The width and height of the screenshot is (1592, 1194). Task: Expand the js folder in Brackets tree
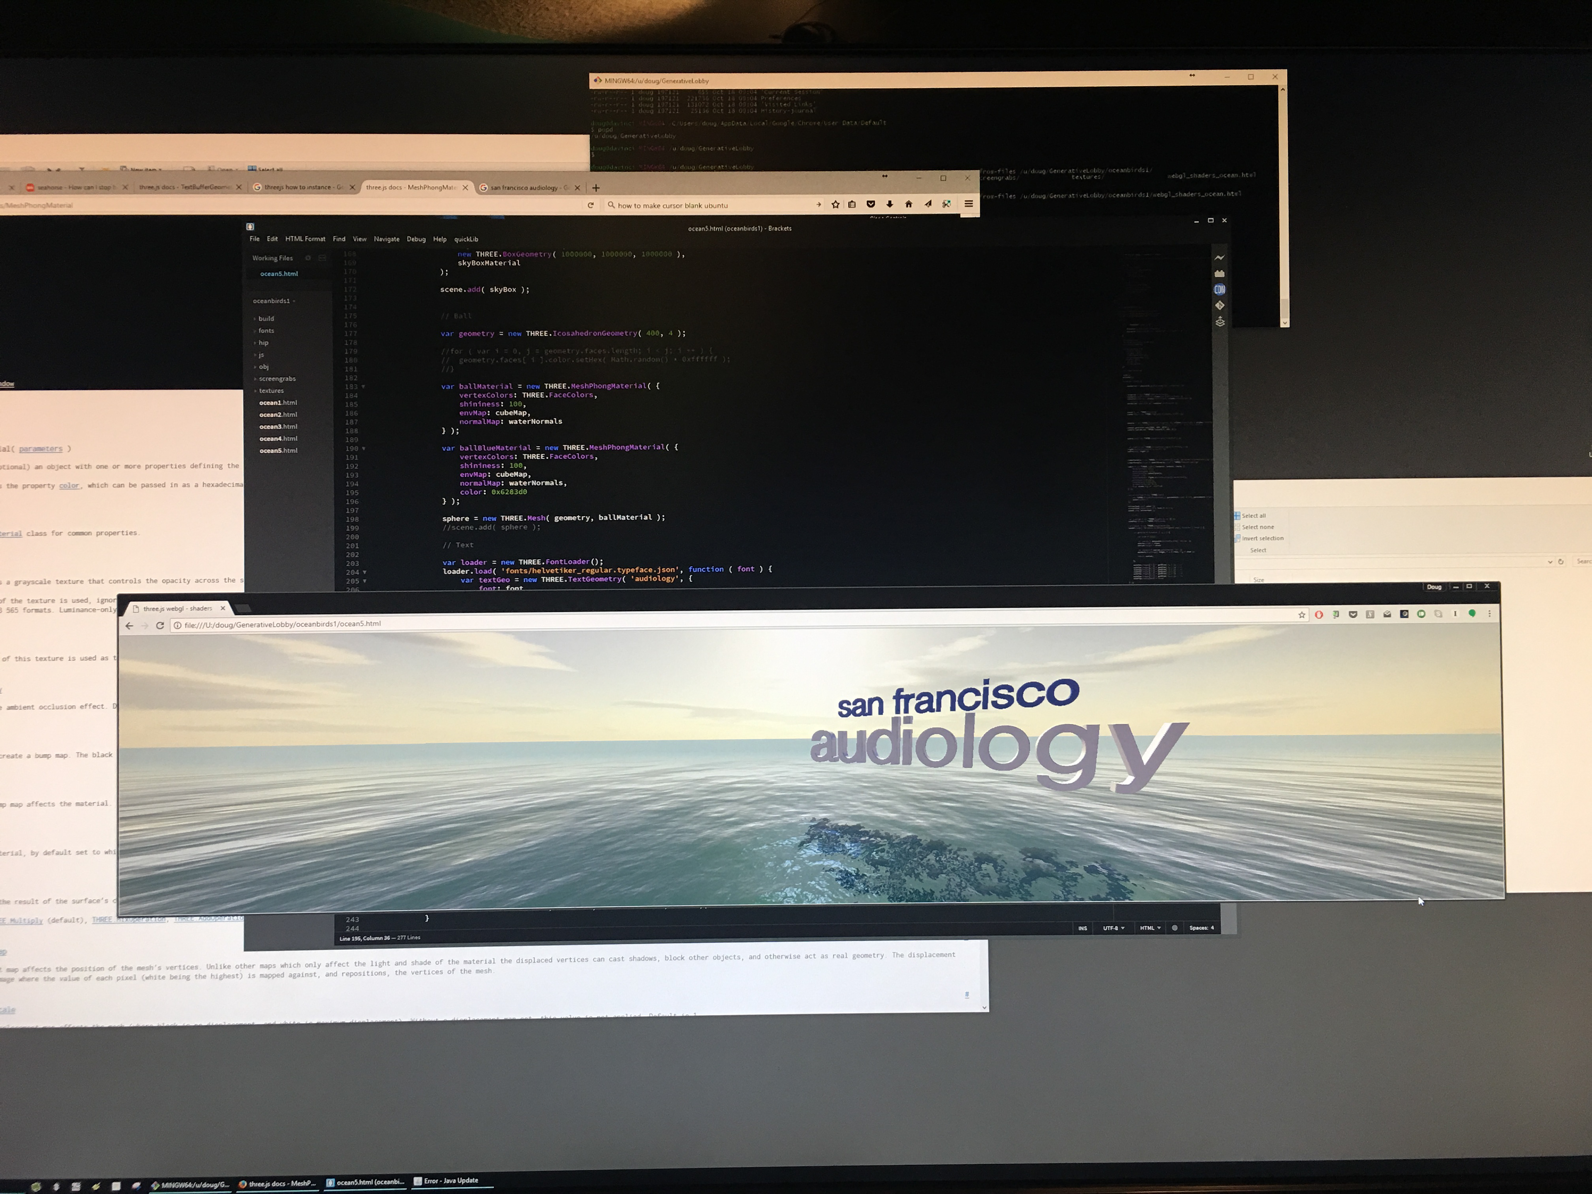pyautogui.click(x=255, y=355)
